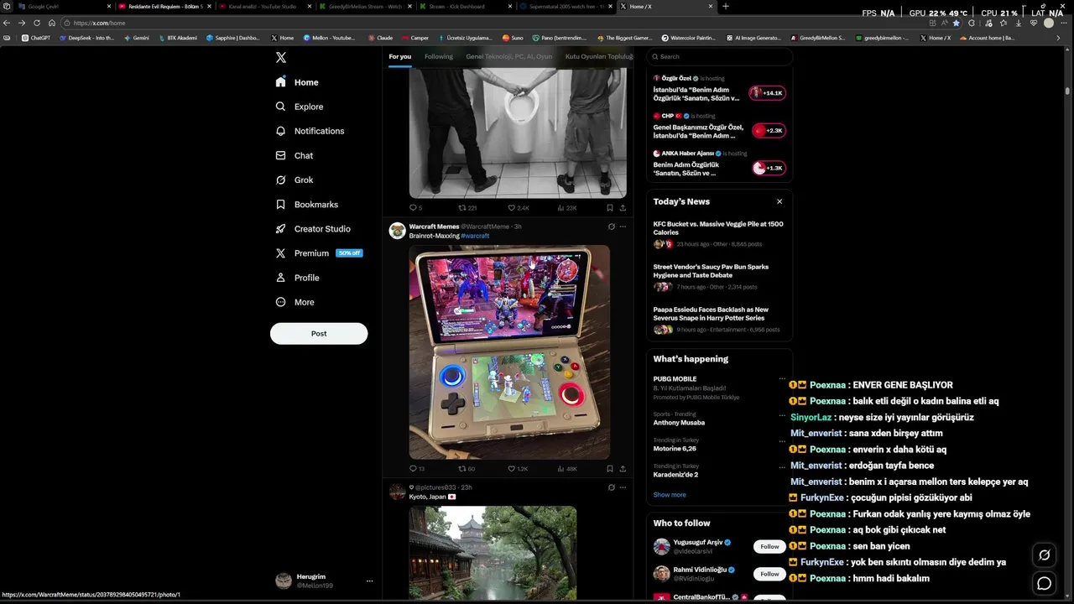Open the KFC Bucket vs. Massive Veggie Pile story
1074x604 pixels.
tap(719, 234)
